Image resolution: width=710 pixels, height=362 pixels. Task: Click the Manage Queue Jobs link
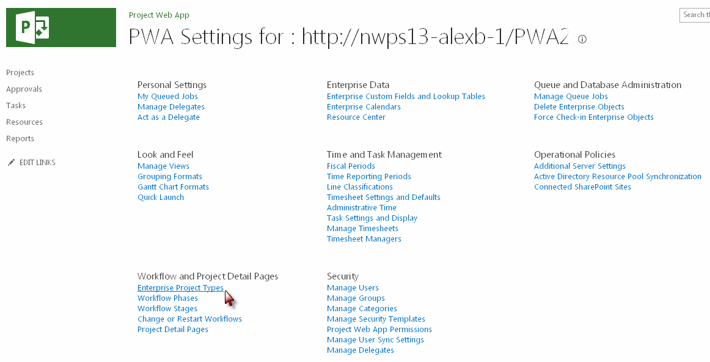[x=571, y=97]
